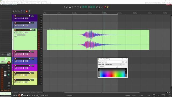The image size is (172, 97).
Task: Click the trash icon above tracks
Action: 29,11
